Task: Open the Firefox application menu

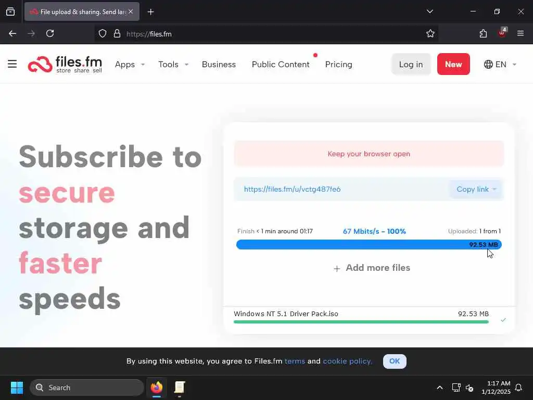Action: click(521, 33)
